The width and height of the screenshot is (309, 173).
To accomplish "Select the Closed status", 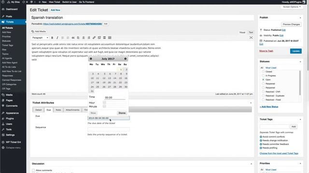I will 263,72.
